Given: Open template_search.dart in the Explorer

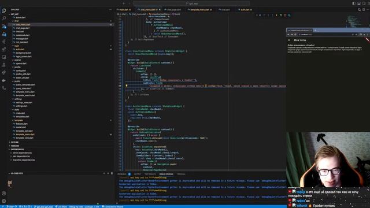Looking at the screenshot, I should point(25,95).
